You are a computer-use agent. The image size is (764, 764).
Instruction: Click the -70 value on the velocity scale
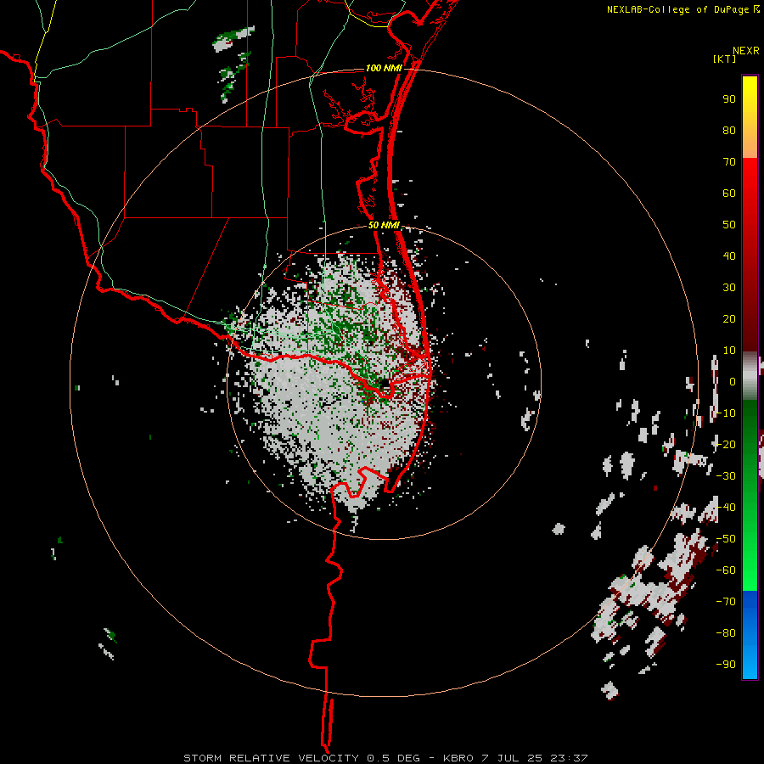[726, 602]
